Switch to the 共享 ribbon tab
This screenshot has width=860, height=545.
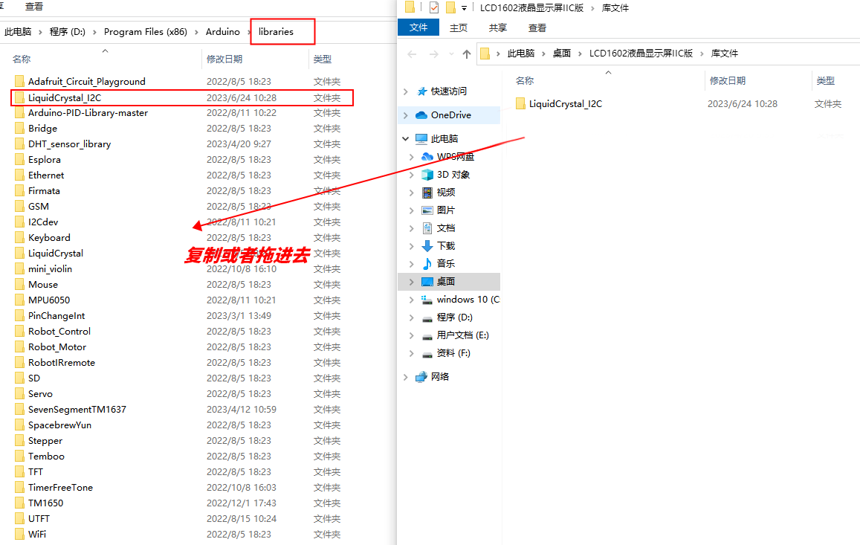pyautogui.click(x=497, y=27)
